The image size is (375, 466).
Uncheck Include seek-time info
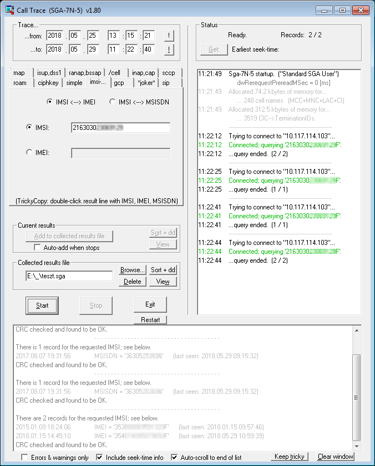[99, 457]
